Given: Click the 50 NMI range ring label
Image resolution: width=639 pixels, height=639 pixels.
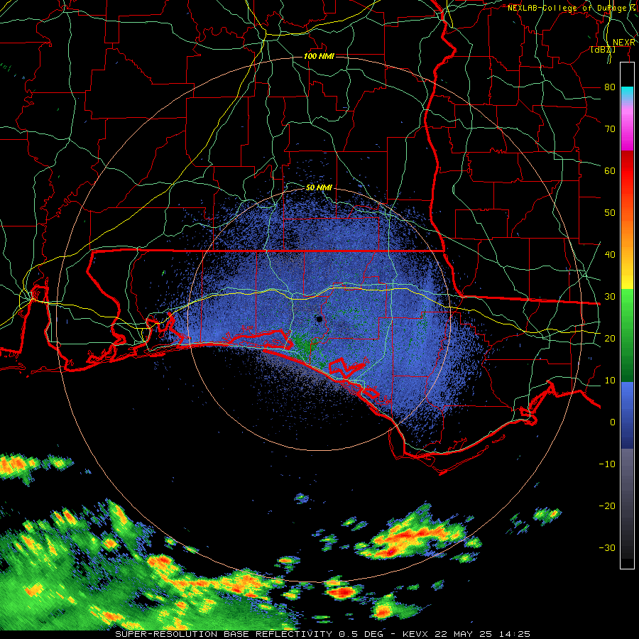Looking at the screenshot, I should [x=319, y=187].
